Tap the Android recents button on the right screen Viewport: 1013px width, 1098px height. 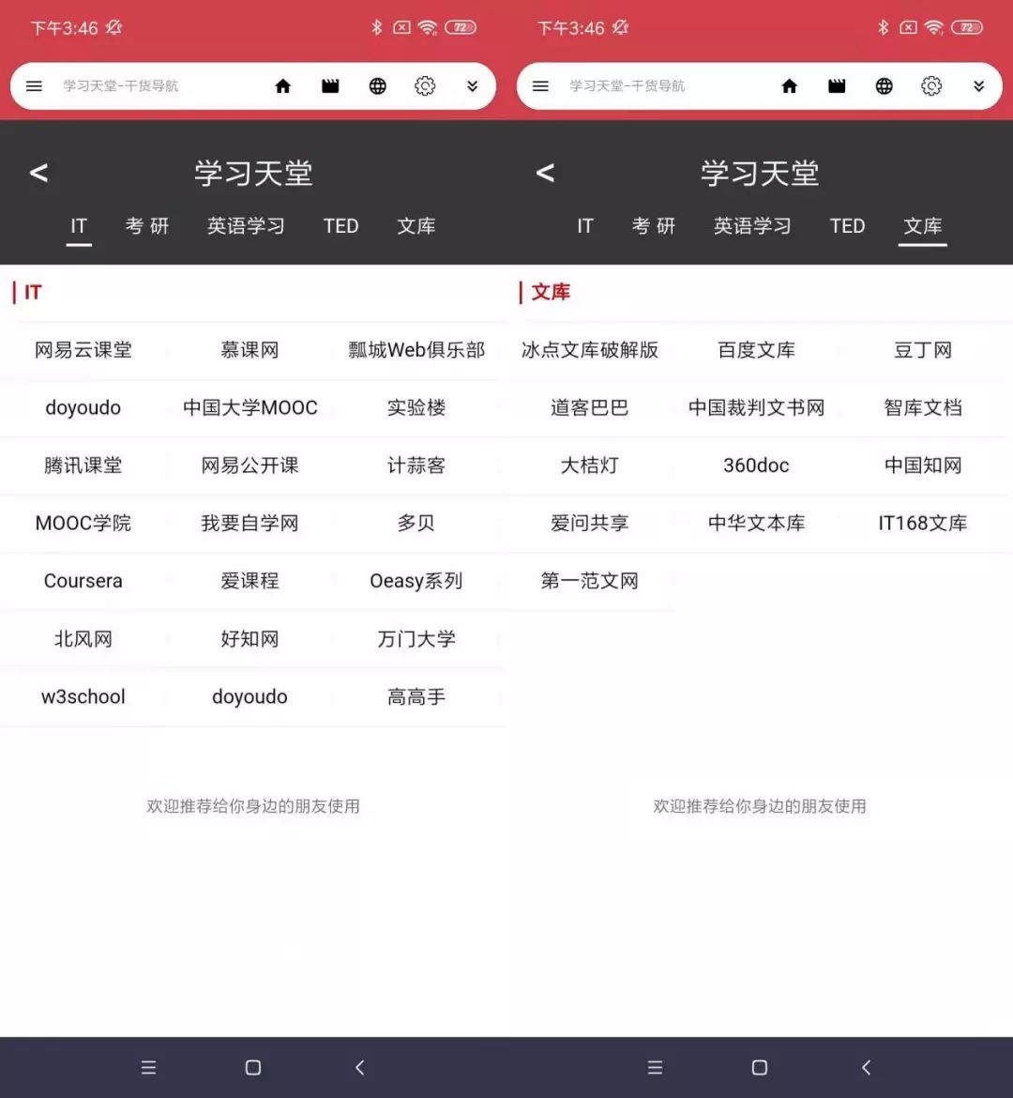tap(656, 1067)
